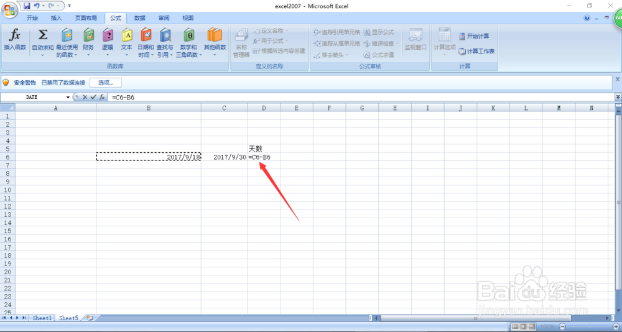Click the zoom out minus button
The image size is (622, 332).
pyautogui.click(x=562, y=326)
